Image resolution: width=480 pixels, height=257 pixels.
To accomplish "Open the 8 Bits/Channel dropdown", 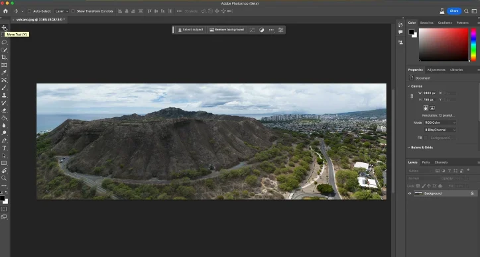I will click(x=440, y=130).
